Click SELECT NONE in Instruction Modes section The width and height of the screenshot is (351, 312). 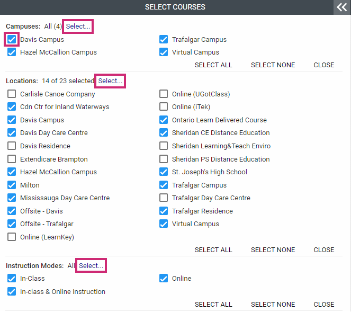click(273, 305)
